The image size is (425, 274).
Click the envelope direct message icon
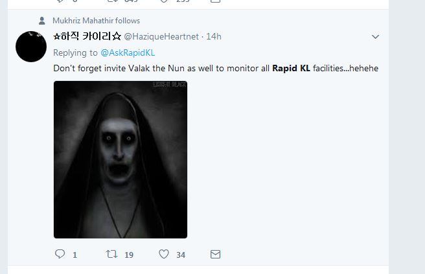point(216,255)
